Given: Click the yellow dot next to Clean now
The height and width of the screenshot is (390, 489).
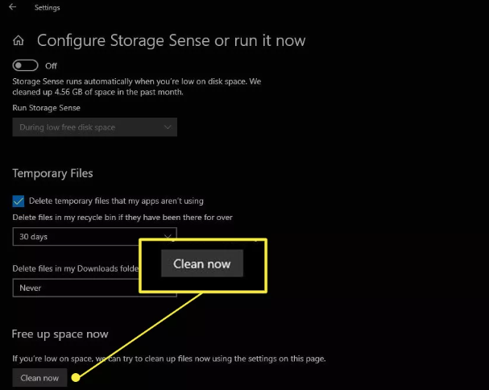Looking at the screenshot, I should pos(76,378).
